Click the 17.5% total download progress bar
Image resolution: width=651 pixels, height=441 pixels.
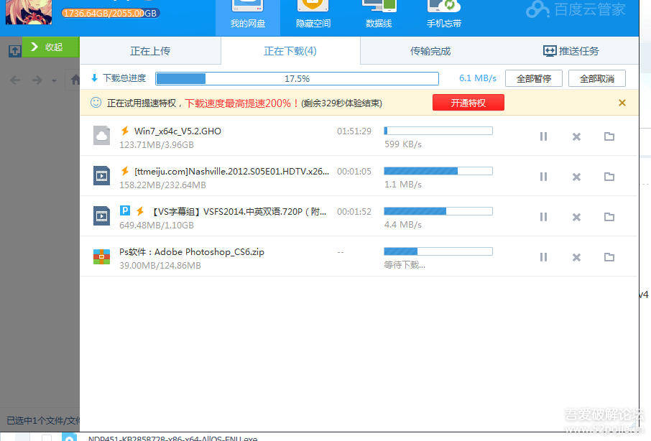(x=297, y=78)
